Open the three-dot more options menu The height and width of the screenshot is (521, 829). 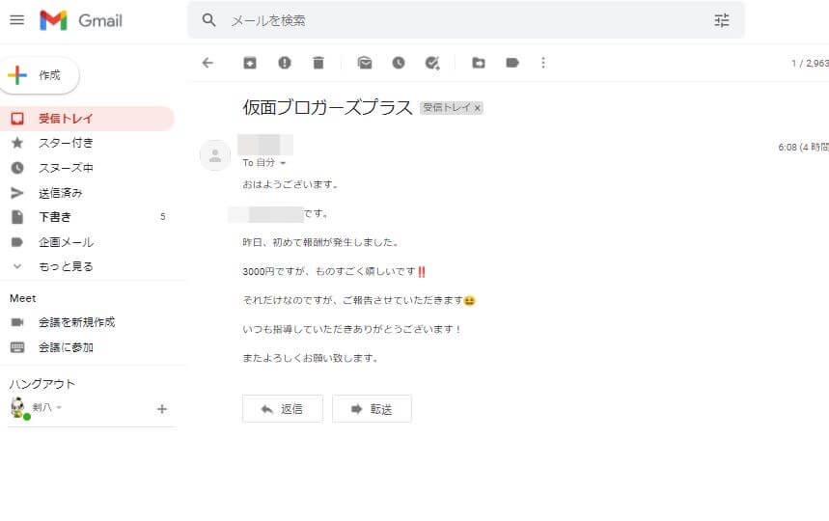pyautogui.click(x=543, y=63)
